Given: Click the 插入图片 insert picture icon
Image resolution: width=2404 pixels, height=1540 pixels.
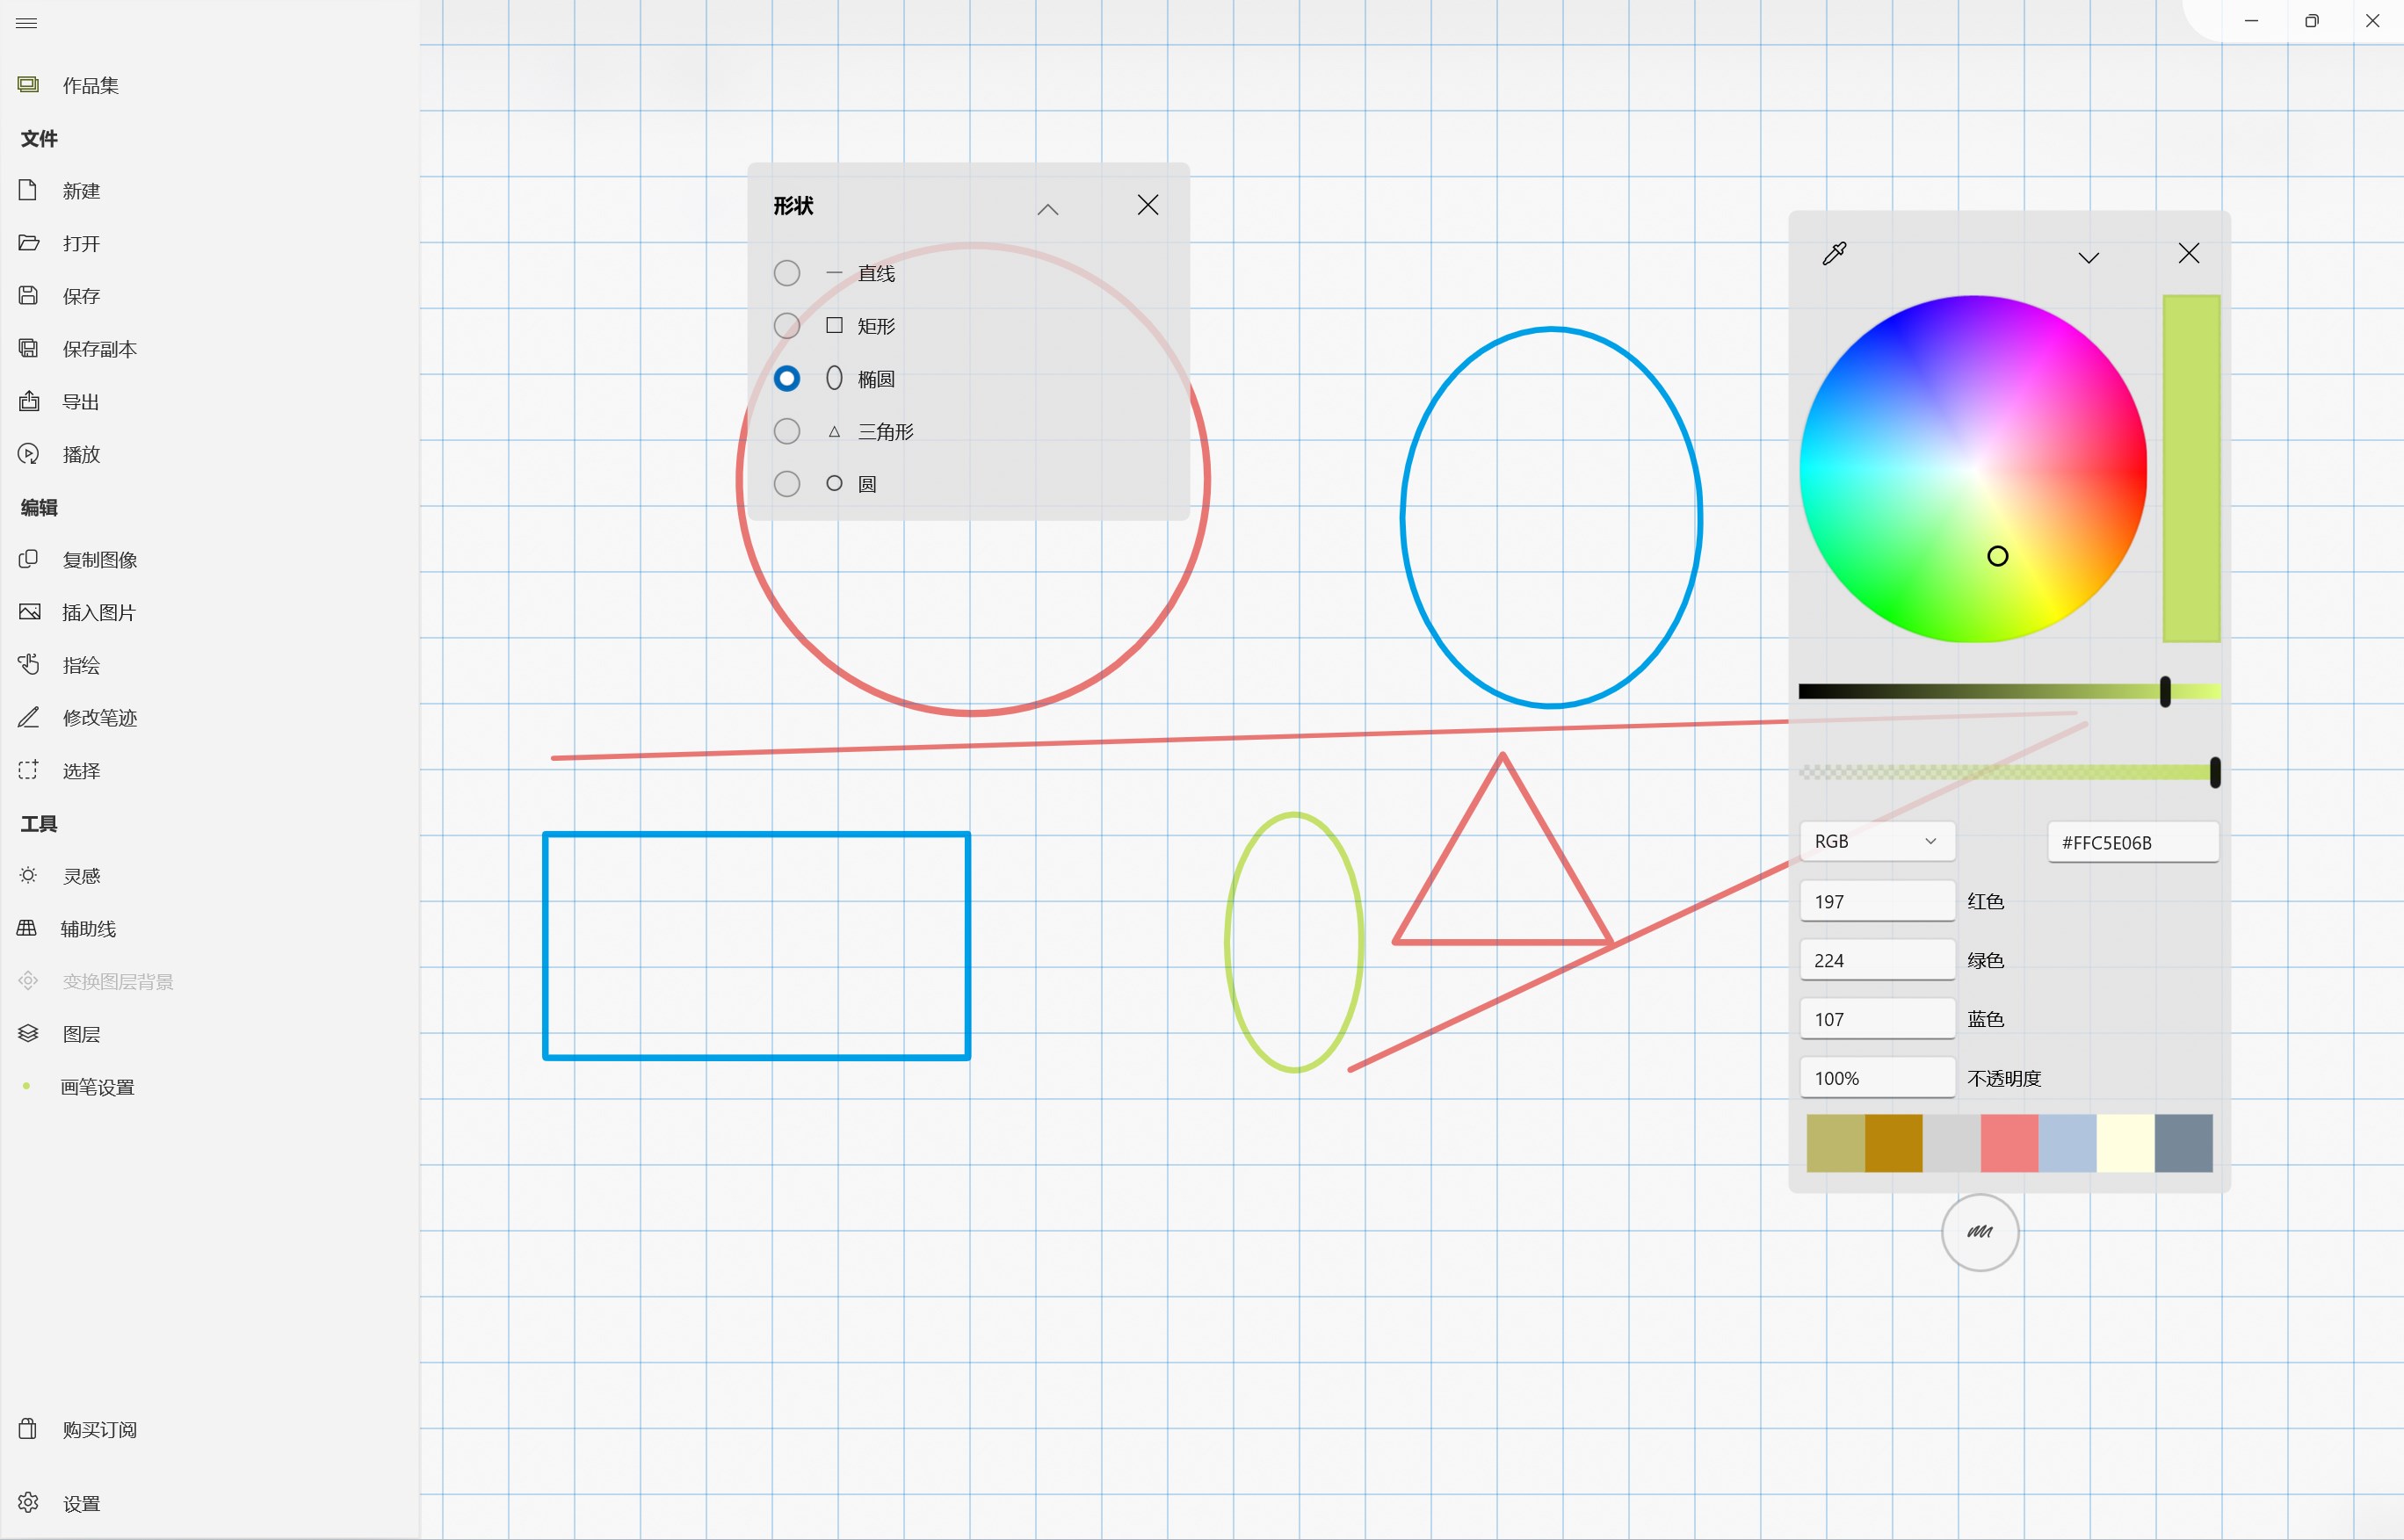Looking at the screenshot, I should pos(29,612).
